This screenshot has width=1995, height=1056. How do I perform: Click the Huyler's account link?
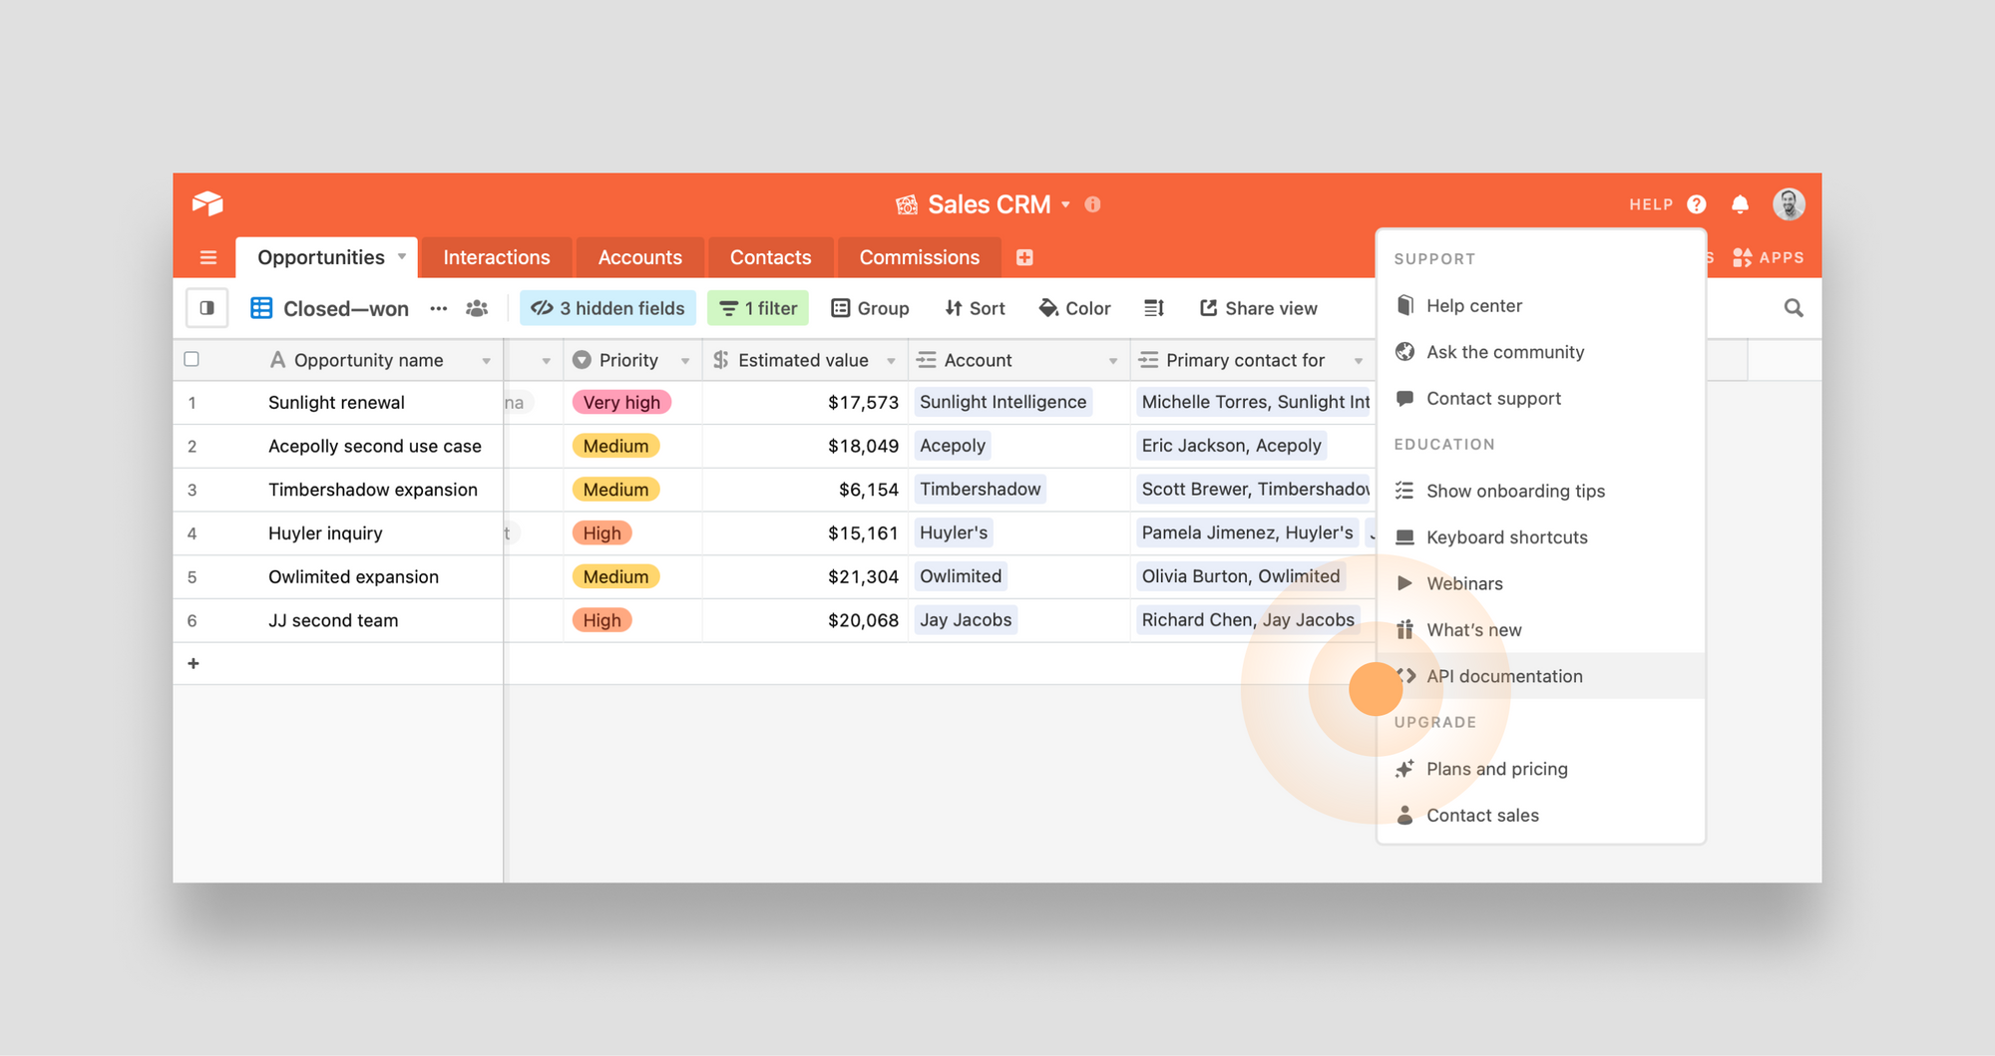pos(954,532)
